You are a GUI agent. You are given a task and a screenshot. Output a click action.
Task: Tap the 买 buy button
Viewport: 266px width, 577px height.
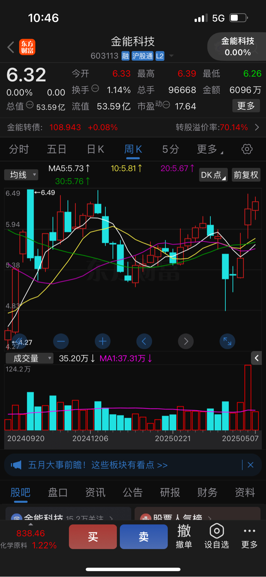[x=93, y=537]
